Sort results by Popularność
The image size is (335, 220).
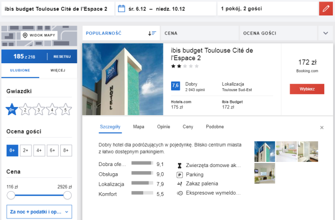tap(121, 33)
